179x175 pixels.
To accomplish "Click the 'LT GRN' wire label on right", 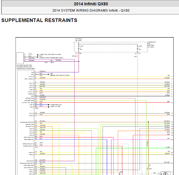I will pos(167,147).
